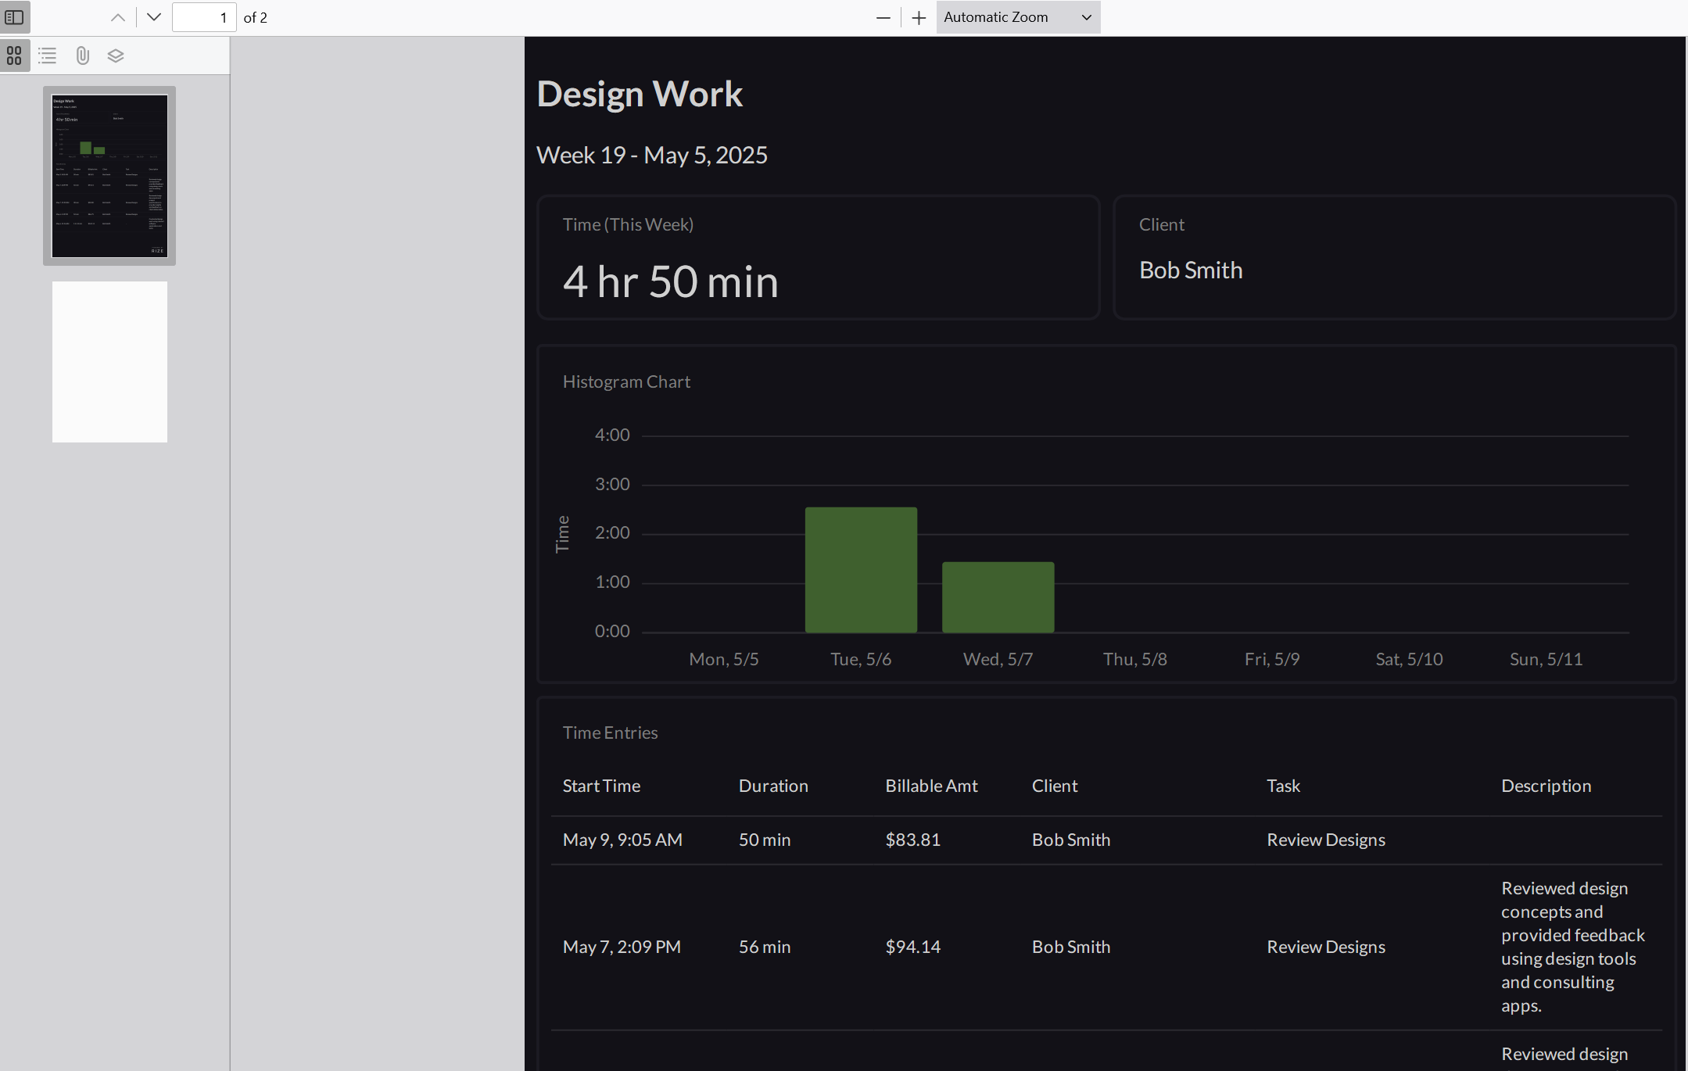Screen dimensions: 1688x1071
Task: Open the Automatic Zoom dropdown
Action: pos(1016,16)
